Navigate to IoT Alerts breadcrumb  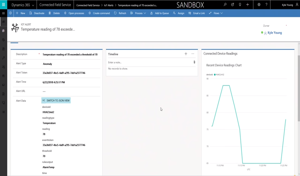[109, 5]
